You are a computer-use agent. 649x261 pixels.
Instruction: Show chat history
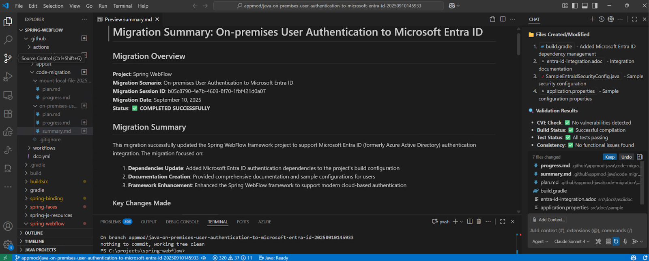pos(602,19)
